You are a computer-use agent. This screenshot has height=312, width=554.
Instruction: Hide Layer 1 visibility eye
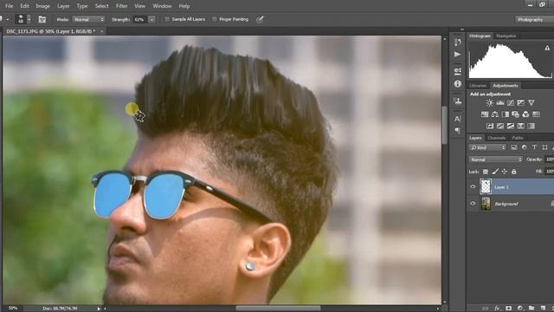coord(473,187)
